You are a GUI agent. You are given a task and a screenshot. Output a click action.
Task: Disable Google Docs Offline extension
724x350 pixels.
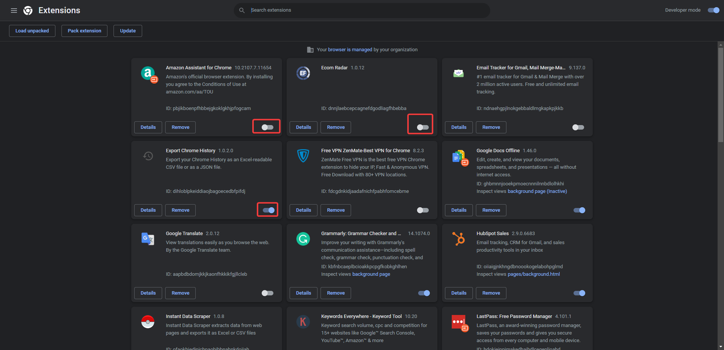pos(579,210)
